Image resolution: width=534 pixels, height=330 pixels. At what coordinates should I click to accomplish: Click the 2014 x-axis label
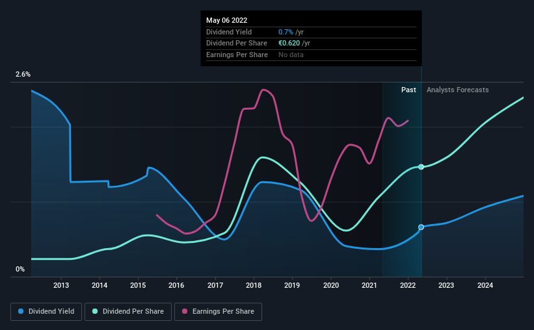(100, 285)
